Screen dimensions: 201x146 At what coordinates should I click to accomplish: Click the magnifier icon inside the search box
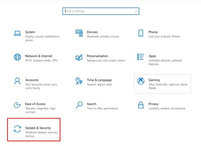(136, 11)
